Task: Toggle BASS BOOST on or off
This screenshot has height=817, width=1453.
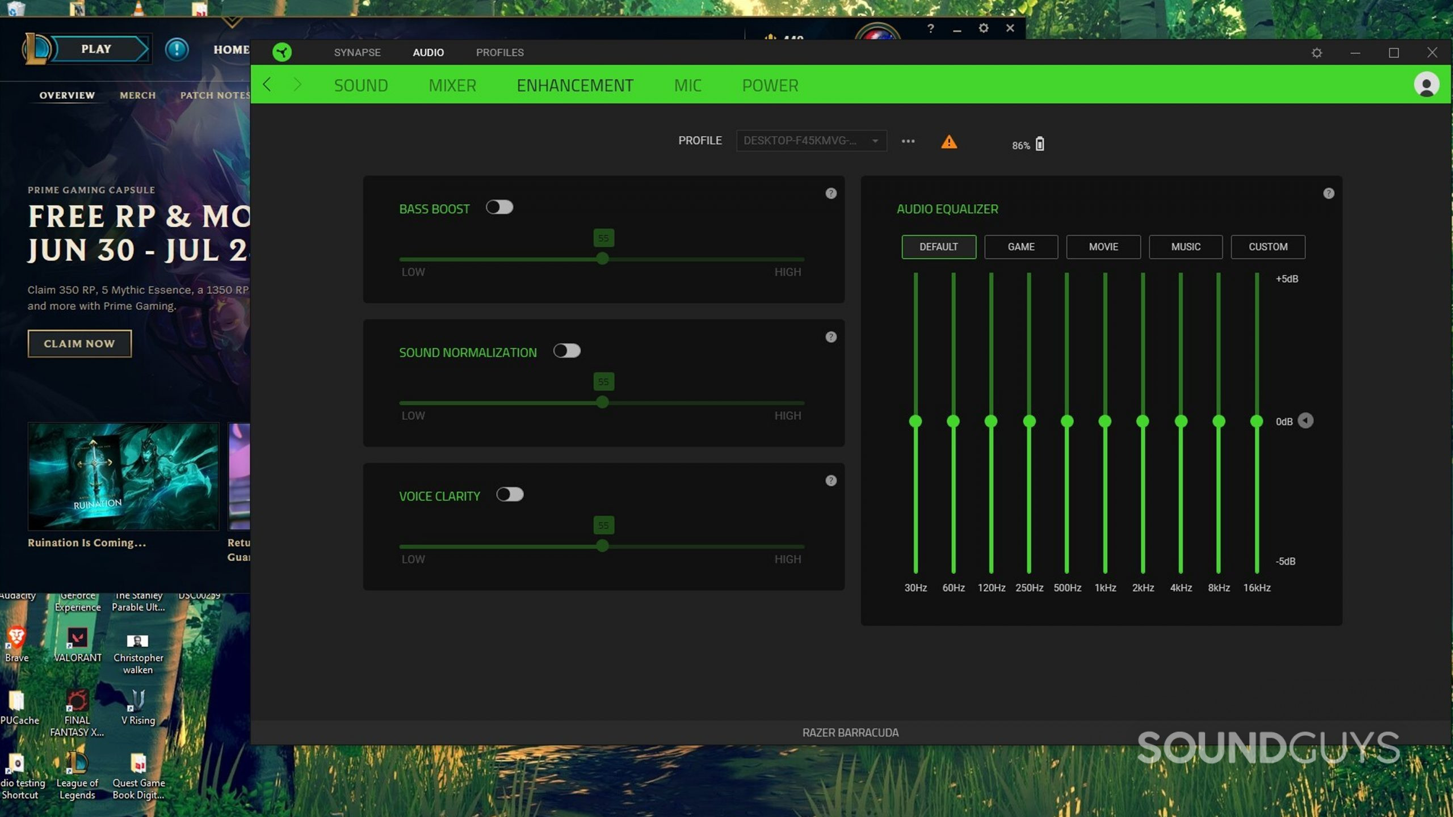Action: click(498, 207)
